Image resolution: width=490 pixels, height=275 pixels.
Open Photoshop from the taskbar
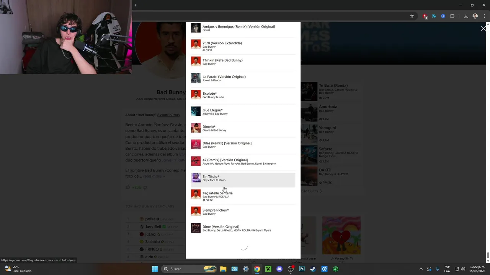point(302,269)
